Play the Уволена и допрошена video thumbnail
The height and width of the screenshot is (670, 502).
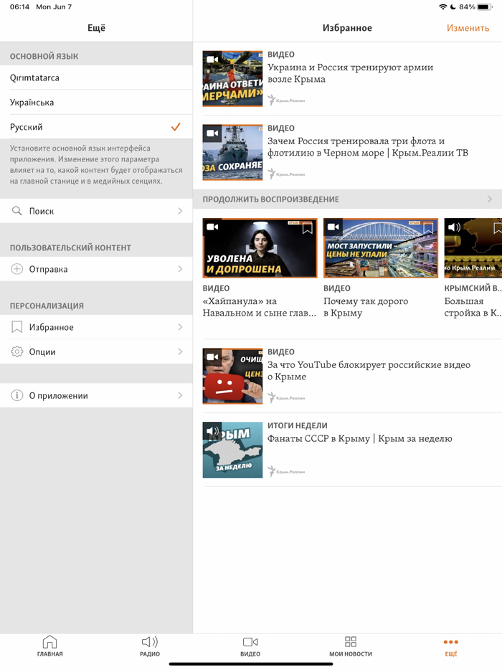click(260, 247)
